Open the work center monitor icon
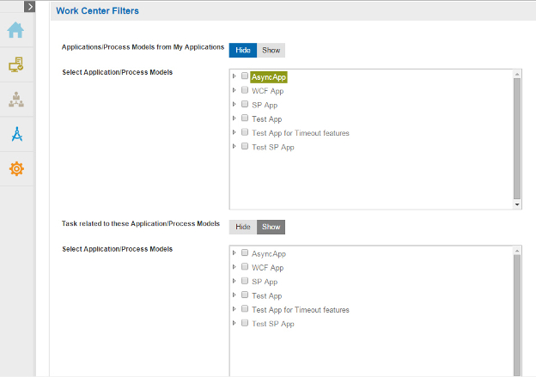Screen dimensions: 536x377 (16, 64)
